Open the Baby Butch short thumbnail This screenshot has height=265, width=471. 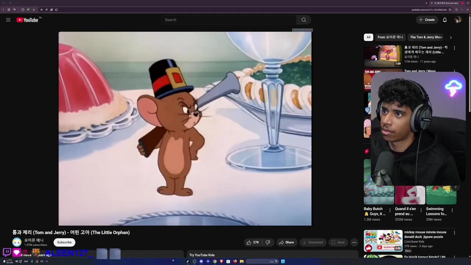click(379, 195)
